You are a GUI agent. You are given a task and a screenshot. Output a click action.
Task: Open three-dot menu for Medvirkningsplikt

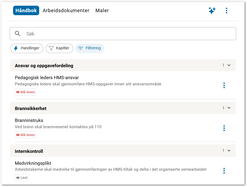[224, 171]
